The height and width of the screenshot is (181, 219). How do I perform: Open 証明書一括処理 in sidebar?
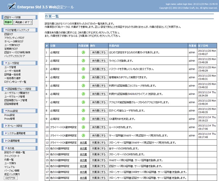(x=12, y=75)
